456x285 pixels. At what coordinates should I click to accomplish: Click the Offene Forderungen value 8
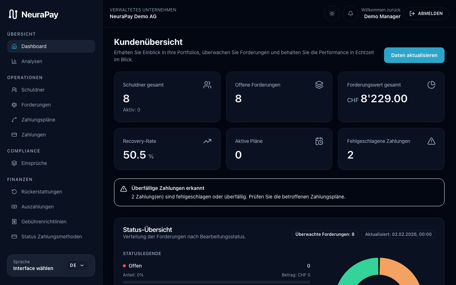pyautogui.click(x=239, y=99)
